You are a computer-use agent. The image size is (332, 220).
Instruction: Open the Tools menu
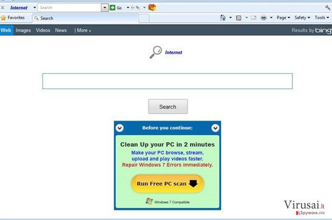(322, 18)
